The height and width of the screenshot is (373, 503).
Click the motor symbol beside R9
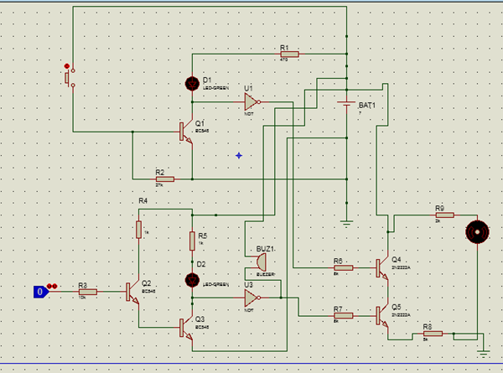477,232
